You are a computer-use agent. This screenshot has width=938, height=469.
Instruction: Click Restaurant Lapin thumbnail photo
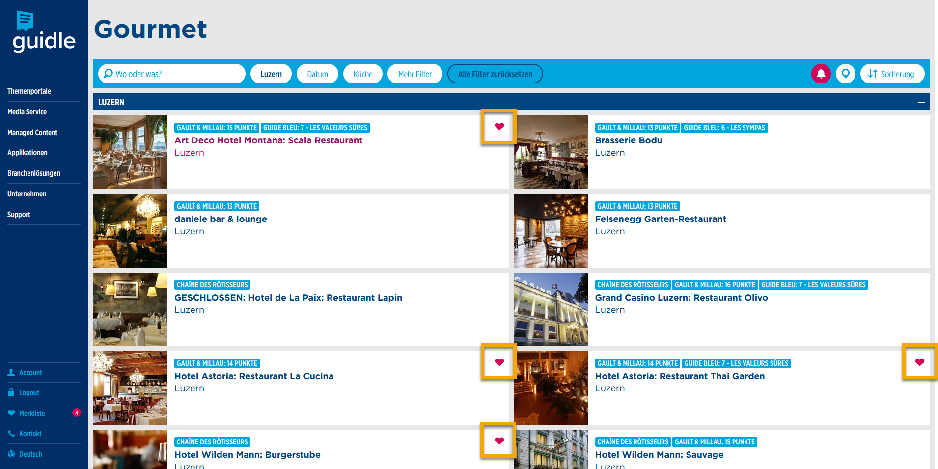point(130,309)
